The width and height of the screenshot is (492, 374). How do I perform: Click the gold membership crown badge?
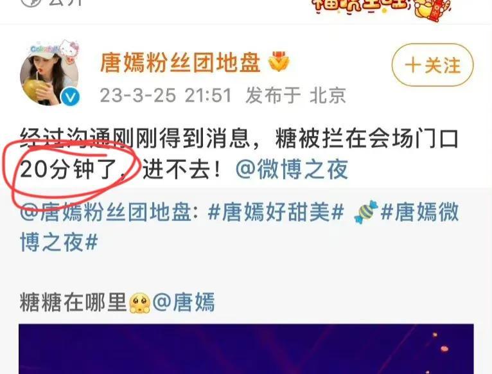click(279, 62)
